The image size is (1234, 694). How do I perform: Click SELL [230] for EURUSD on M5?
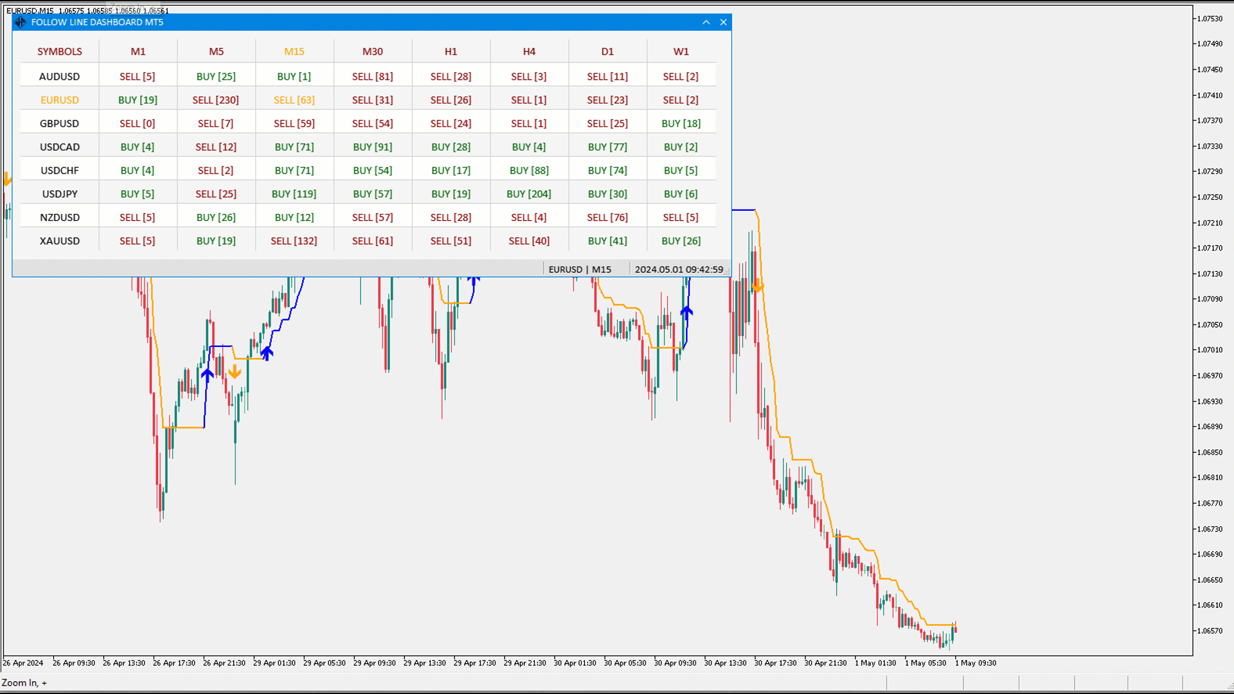pyautogui.click(x=215, y=100)
